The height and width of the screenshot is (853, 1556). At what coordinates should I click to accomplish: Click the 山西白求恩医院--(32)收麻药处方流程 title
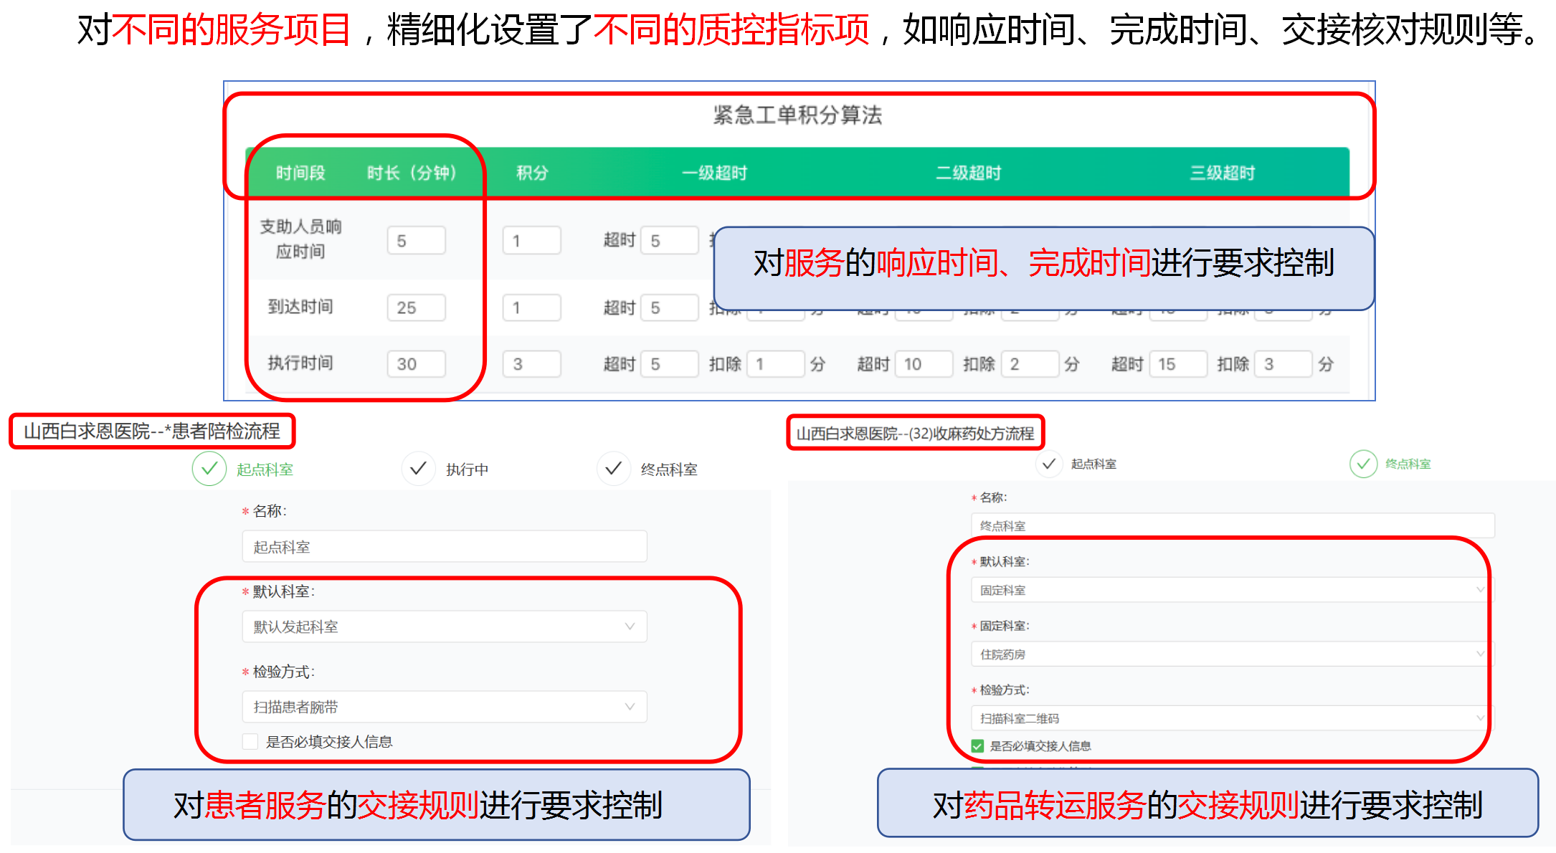(x=915, y=433)
